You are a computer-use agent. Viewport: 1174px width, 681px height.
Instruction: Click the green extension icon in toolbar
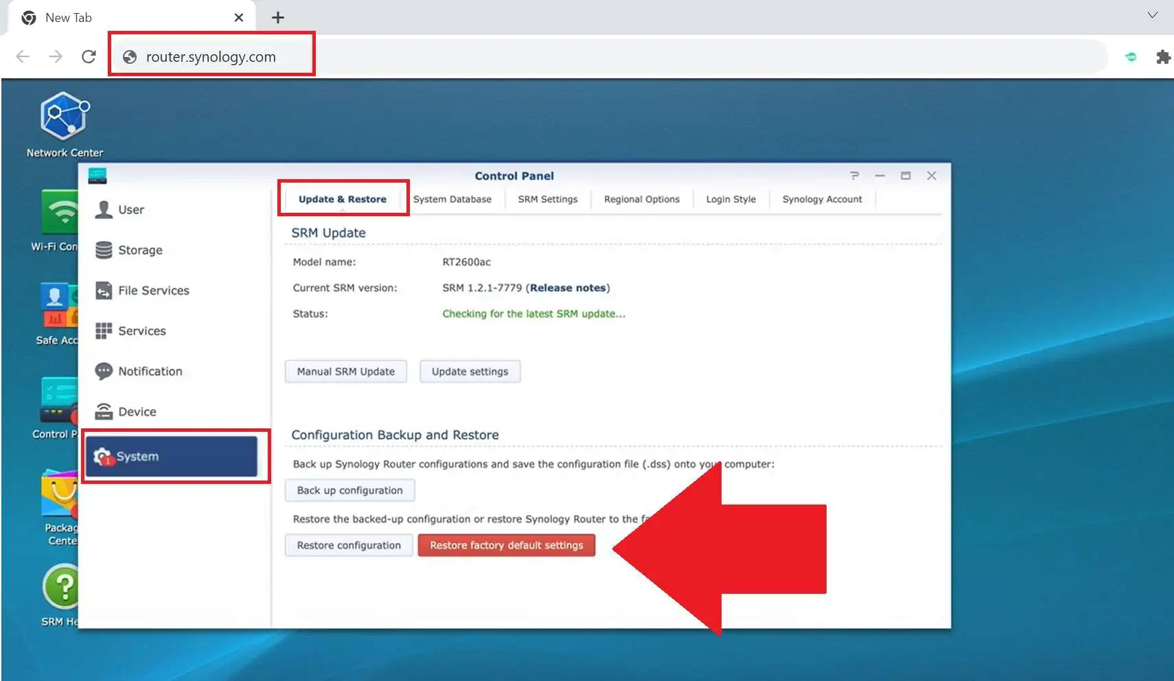click(1131, 56)
